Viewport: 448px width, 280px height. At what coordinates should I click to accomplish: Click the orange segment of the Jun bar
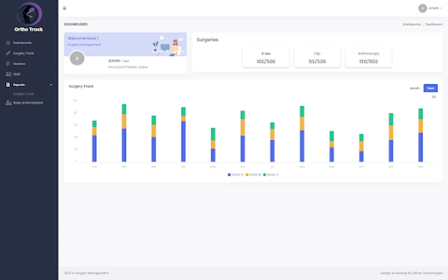tap(243, 128)
